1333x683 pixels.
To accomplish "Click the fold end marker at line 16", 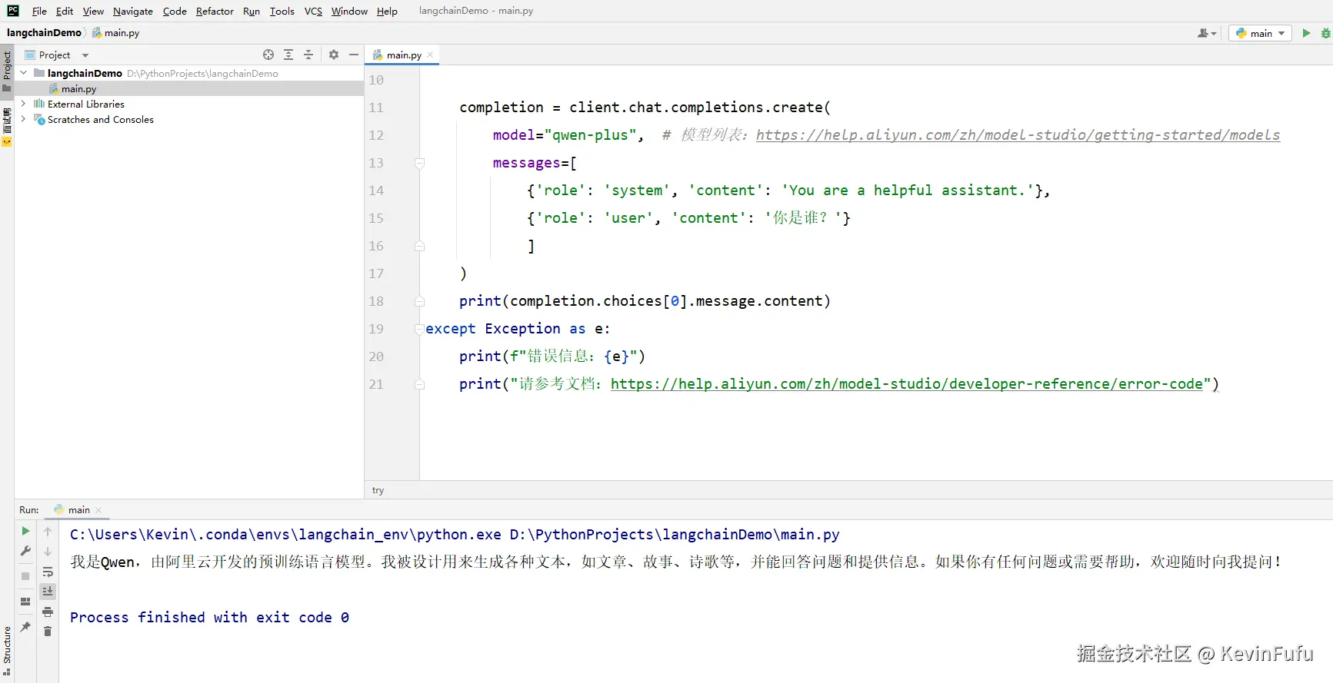I will coord(419,246).
